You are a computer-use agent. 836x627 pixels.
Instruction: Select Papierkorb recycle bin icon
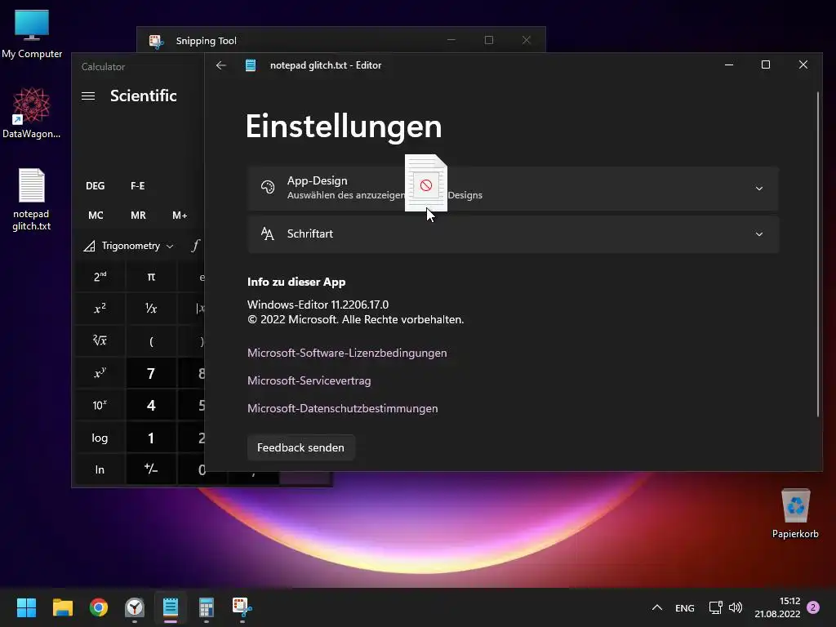(795, 514)
